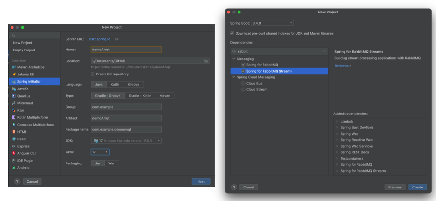Choose Kotlin as the language

115,85
